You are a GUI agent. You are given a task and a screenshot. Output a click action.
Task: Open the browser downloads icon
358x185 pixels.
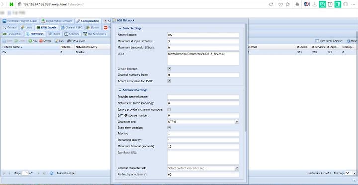[315, 4]
